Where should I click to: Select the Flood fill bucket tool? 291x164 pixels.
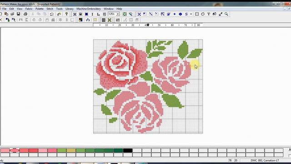tap(215, 14)
